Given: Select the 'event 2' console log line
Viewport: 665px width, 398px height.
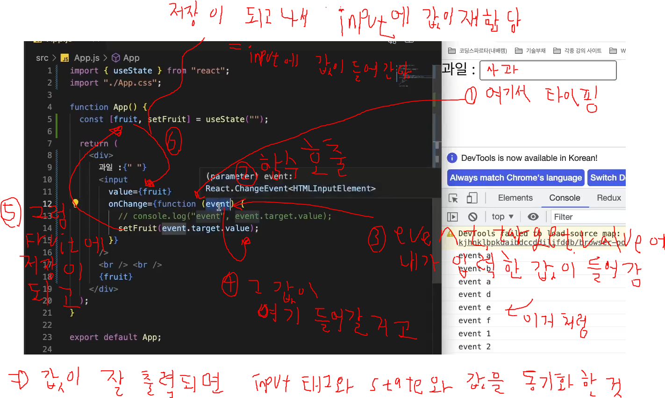Looking at the screenshot, I should coord(474,347).
